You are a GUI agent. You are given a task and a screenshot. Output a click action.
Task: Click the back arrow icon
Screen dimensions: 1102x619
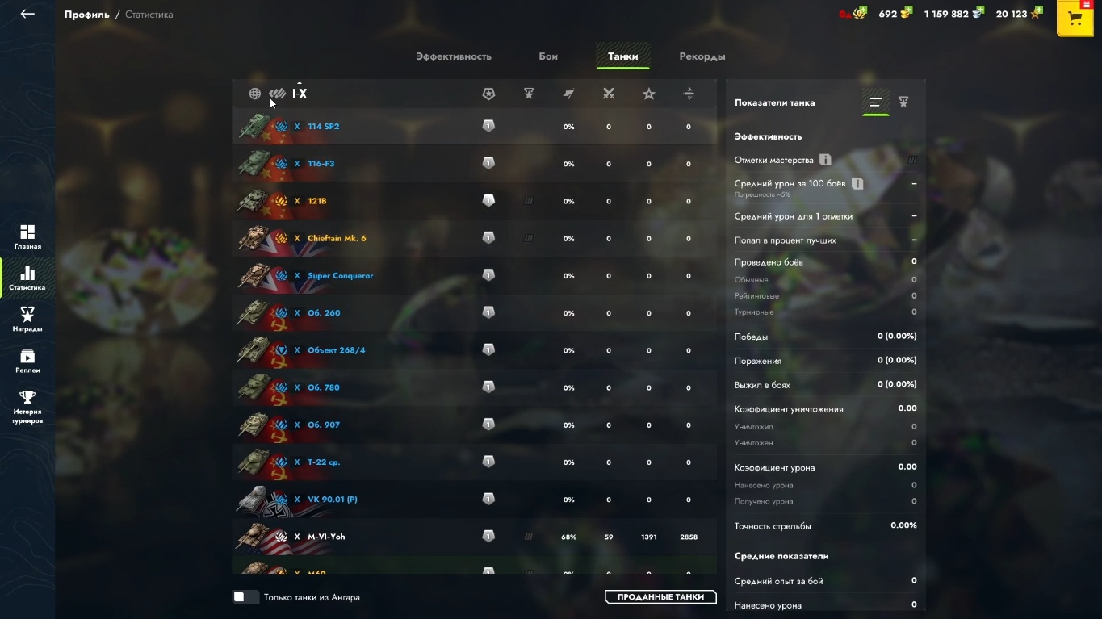pos(27,14)
